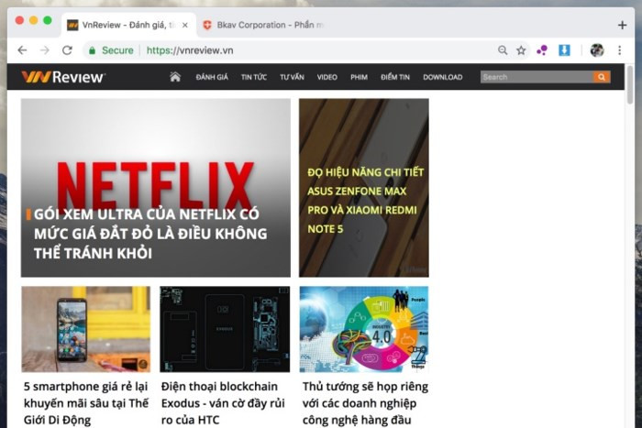Open a new browser tab

[622, 25]
